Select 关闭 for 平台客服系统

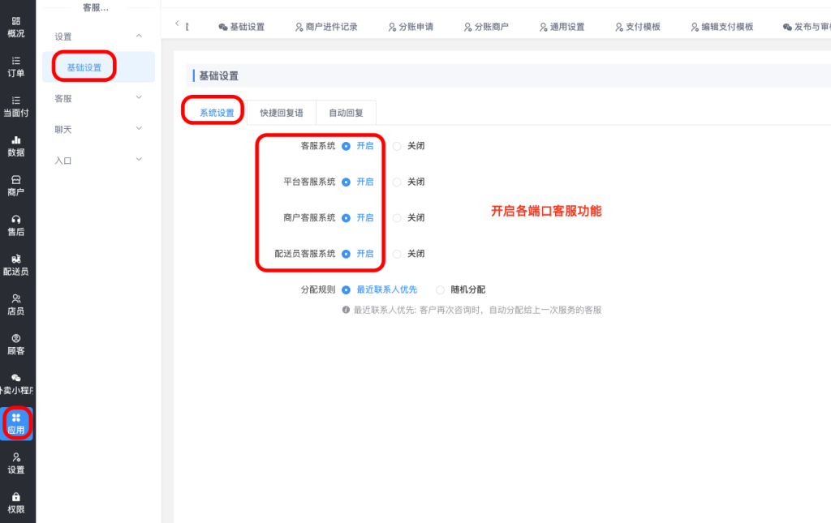pos(397,182)
